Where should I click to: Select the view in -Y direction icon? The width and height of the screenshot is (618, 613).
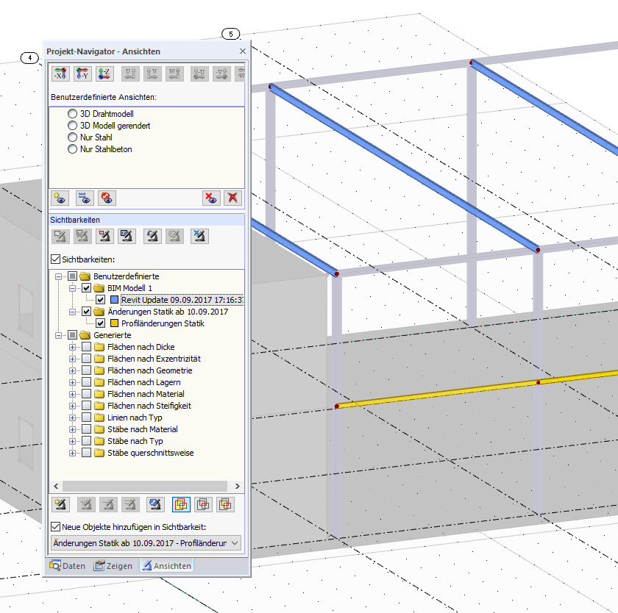click(83, 74)
